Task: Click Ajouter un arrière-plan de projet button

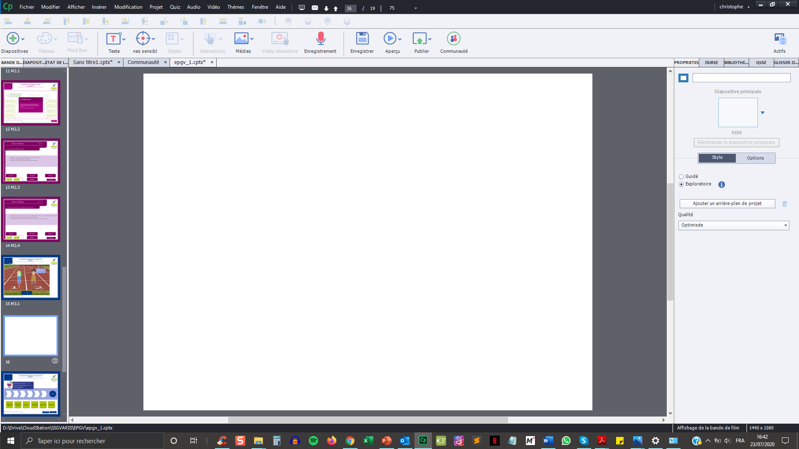Action: [x=727, y=204]
